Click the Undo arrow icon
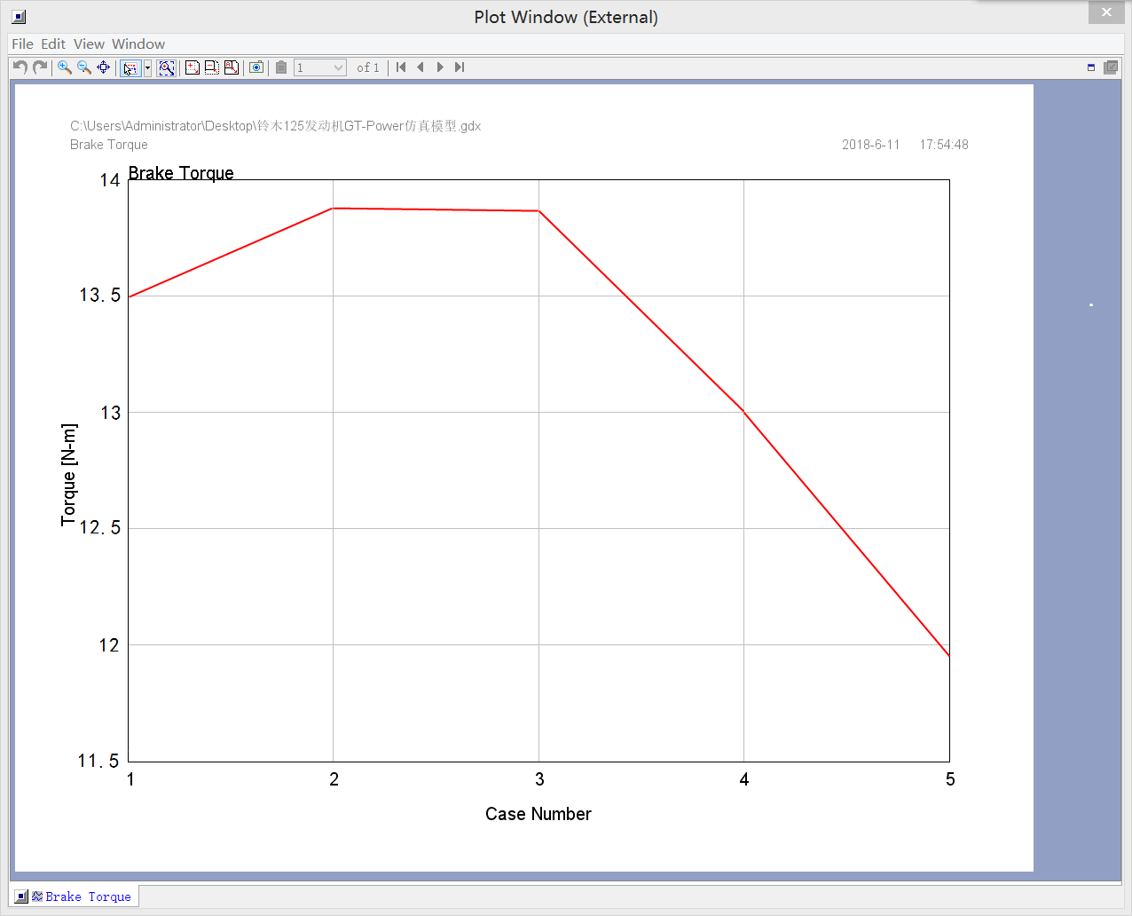Image resolution: width=1132 pixels, height=916 pixels. (20, 67)
